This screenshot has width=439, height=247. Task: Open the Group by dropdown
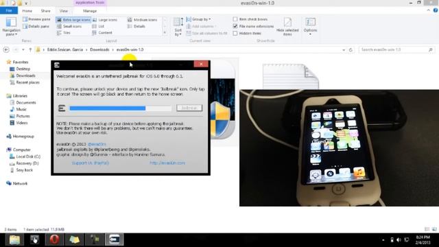[x=198, y=19]
